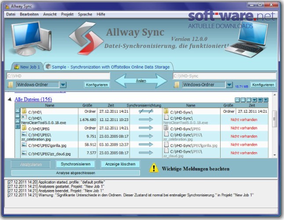The width and height of the screenshot is (284, 220).
Task: Click the sync direction arrow for NeroCleanTool5.0.0.18.exe
Action: [x=146, y=119]
